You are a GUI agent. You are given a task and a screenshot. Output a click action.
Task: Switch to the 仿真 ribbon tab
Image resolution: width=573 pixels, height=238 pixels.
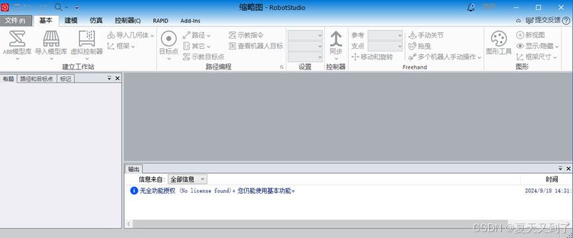pos(96,21)
